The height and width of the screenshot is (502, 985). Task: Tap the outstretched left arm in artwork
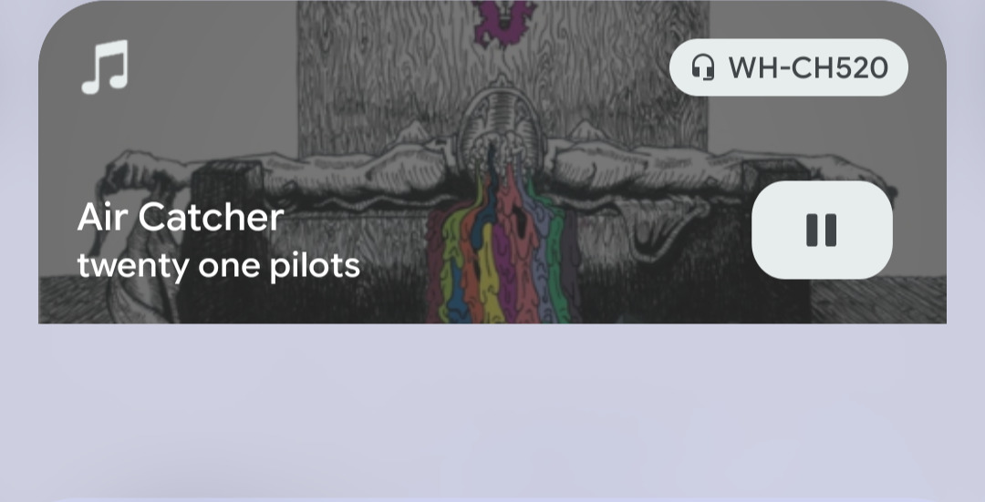[283, 170]
